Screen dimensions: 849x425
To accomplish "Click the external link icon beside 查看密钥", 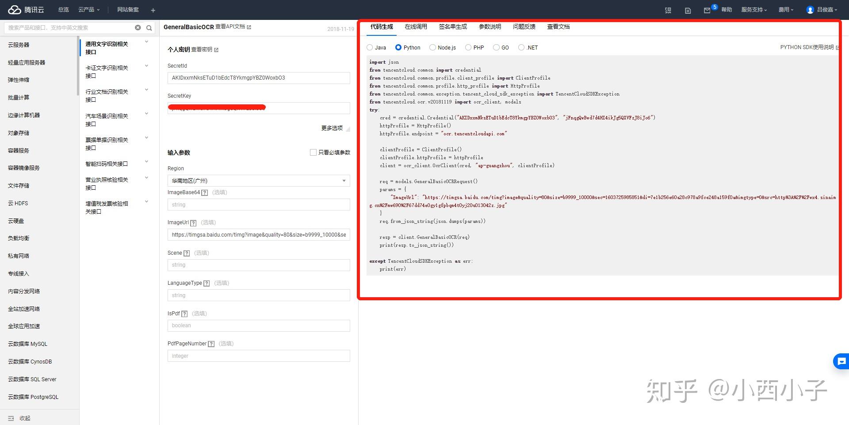I will (x=216, y=50).
